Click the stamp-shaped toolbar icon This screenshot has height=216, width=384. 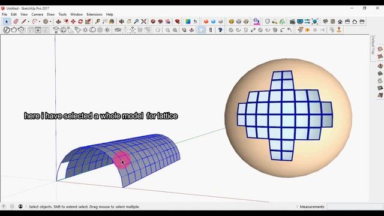(339, 30)
